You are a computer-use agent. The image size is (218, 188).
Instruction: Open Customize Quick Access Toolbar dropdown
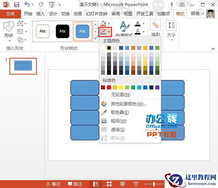[60, 5]
